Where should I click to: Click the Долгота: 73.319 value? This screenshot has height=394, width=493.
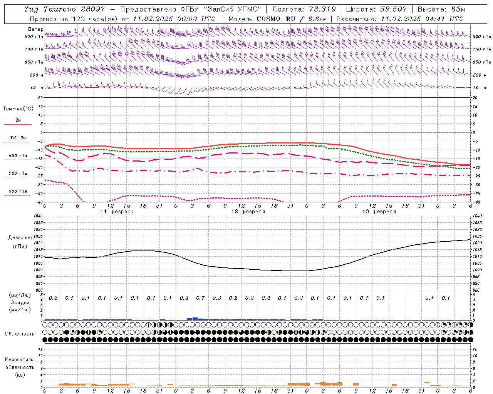(x=304, y=9)
